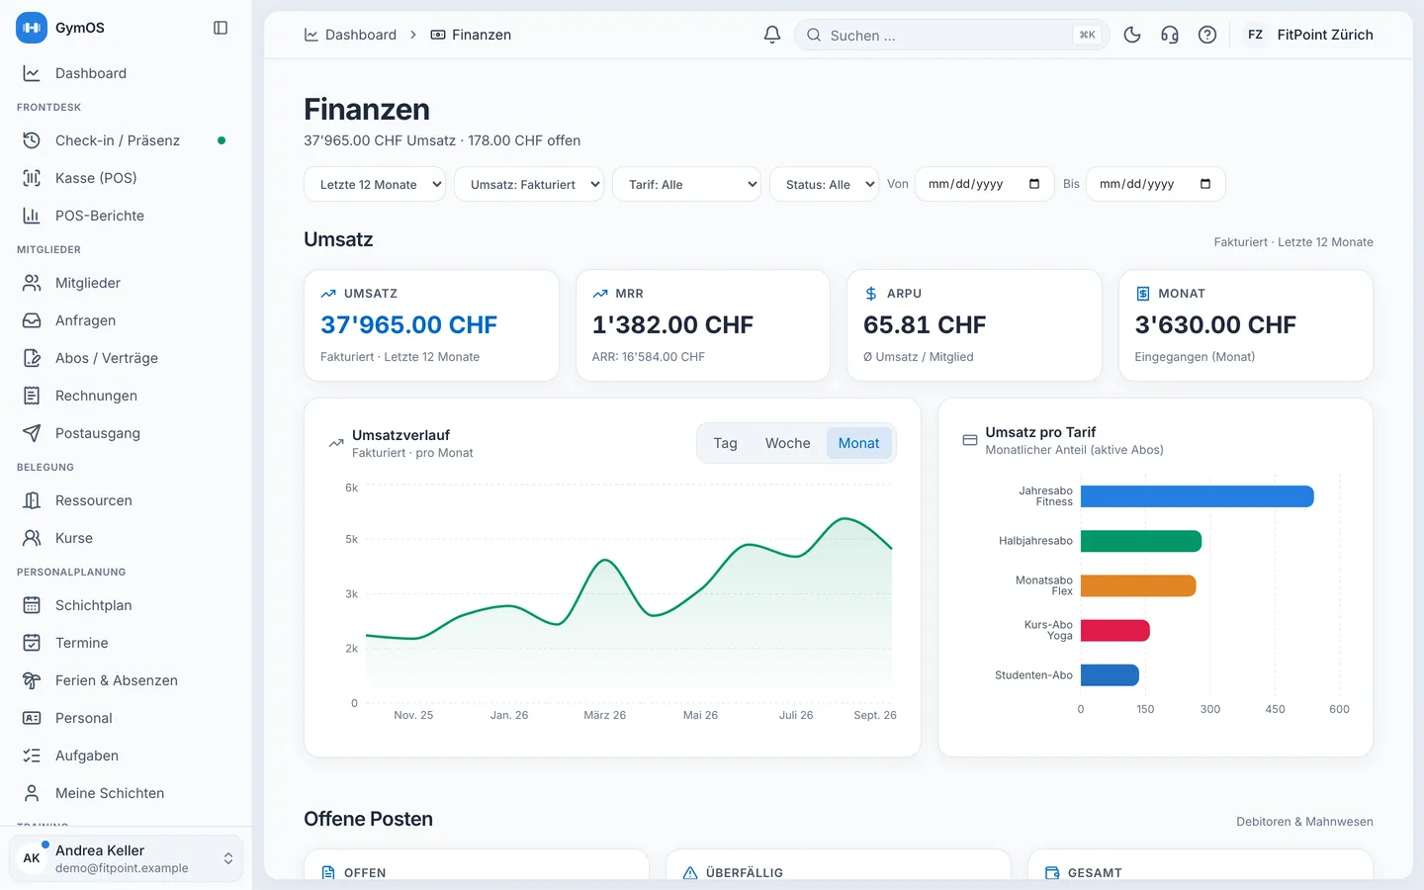The width and height of the screenshot is (1424, 890).
Task: Click the green Halbjahresabo bar
Action: pos(1141,541)
